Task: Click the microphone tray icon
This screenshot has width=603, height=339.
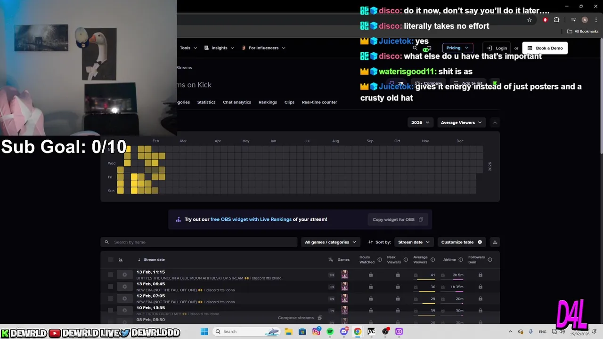Action: [x=531, y=331]
